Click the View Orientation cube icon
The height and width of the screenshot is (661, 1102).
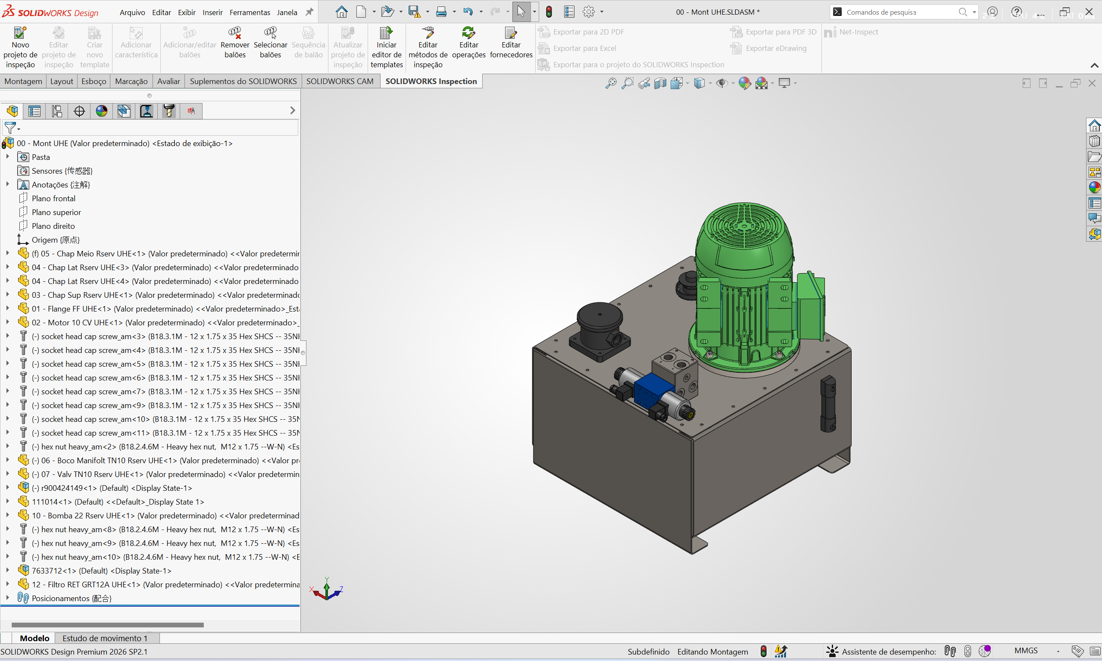677,83
